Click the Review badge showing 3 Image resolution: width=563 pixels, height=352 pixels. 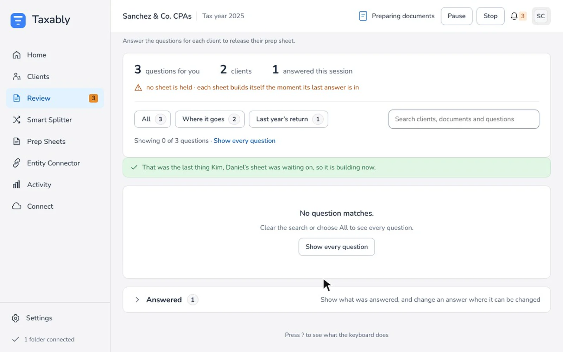pyautogui.click(x=93, y=98)
